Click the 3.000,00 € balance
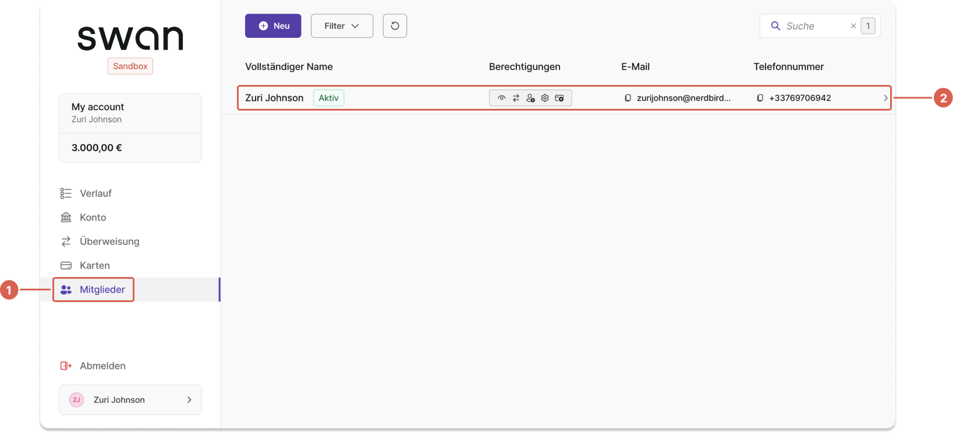The height and width of the screenshot is (433, 953). click(97, 148)
